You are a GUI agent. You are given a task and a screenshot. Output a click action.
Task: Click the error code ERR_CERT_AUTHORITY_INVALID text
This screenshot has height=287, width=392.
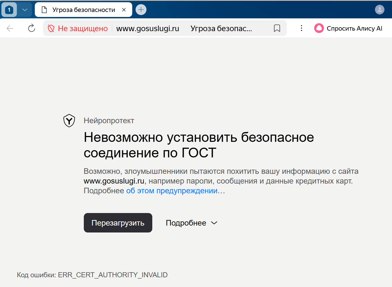[x=113, y=275]
